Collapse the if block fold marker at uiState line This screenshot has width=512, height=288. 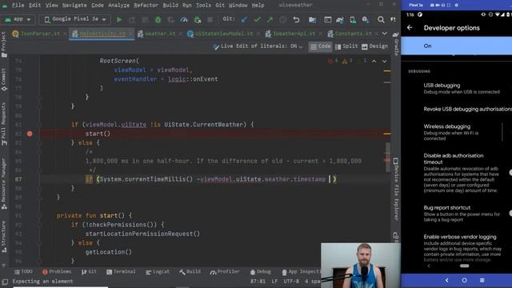40,125
